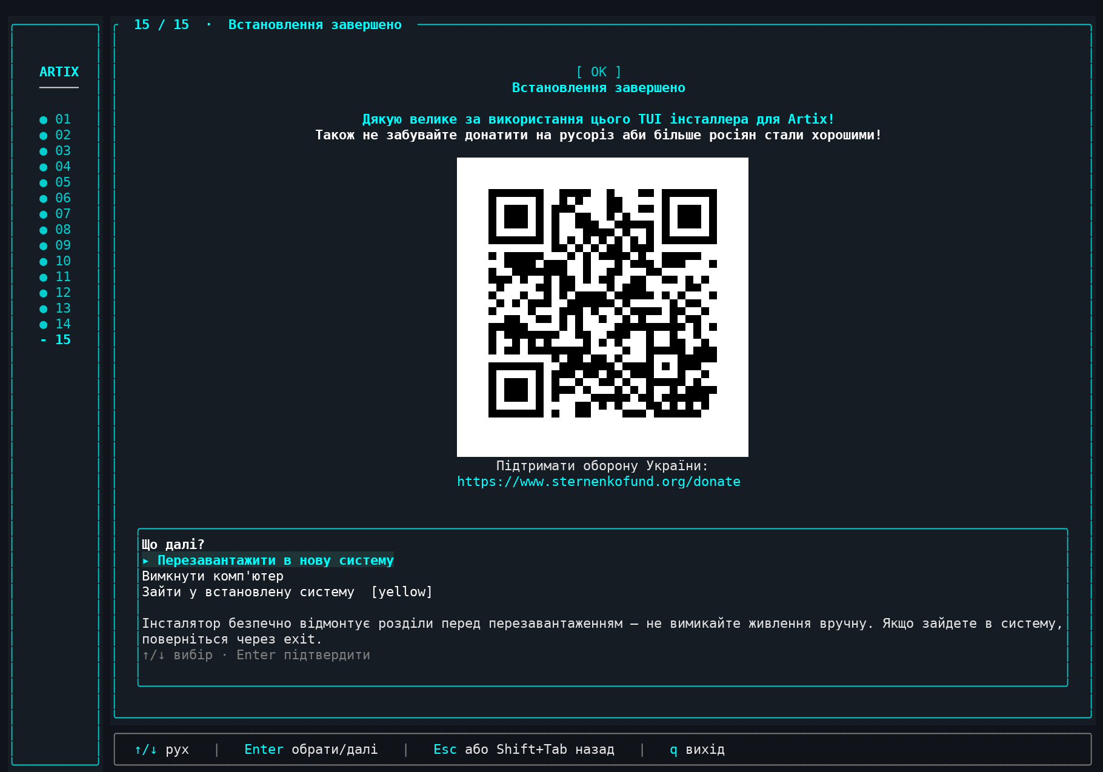Open the sternenkofund.org donate link
The width and height of the screenshot is (1103, 772).
point(599,482)
